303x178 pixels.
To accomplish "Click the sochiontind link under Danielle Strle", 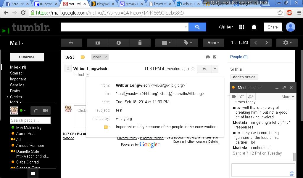I will pos(33,156).
